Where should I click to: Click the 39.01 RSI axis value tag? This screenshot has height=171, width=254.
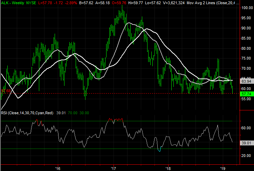coord(247,143)
